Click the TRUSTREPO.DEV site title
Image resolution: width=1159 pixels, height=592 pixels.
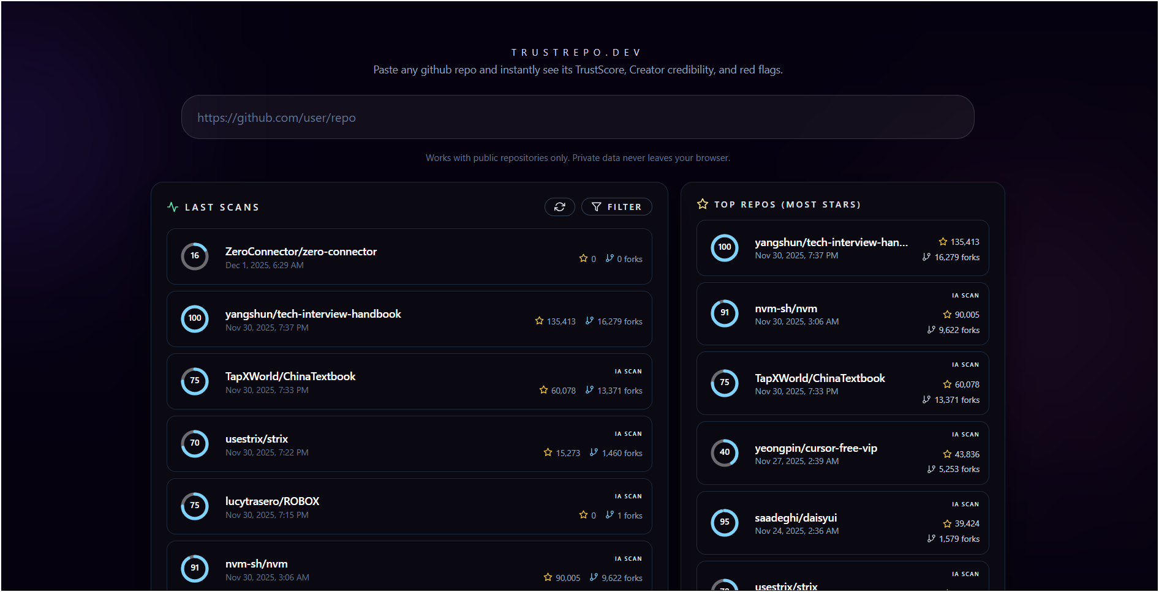(576, 52)
